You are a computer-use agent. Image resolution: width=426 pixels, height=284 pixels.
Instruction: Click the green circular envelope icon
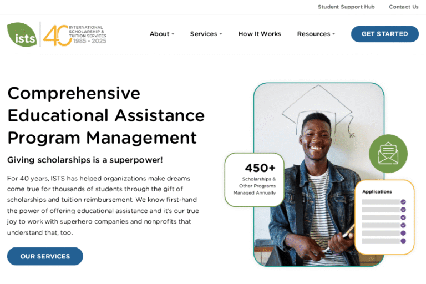[388, 154]
